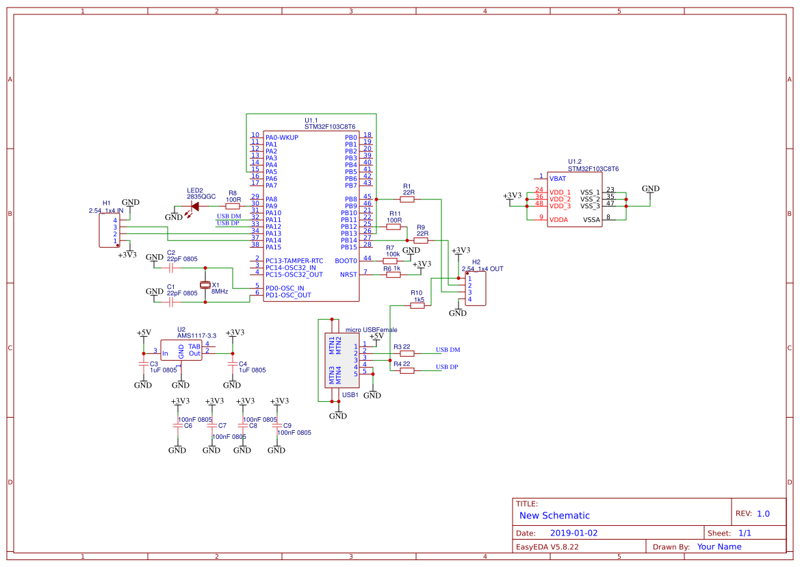Click the REV "1.0" value
The image size is (800, 567).
tap(763, 514)
